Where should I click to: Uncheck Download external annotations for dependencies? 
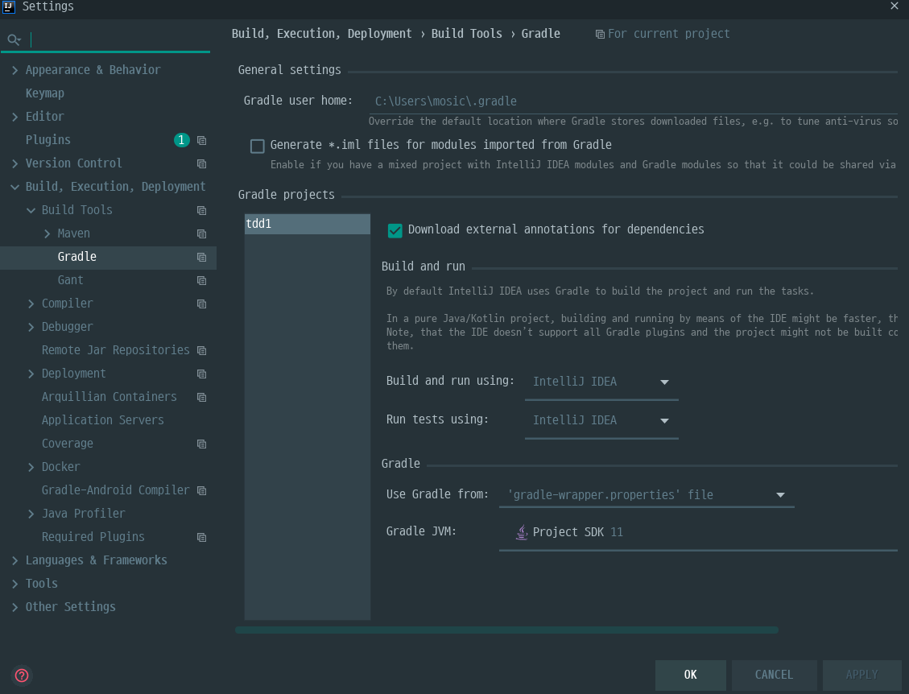click(395, 230)
